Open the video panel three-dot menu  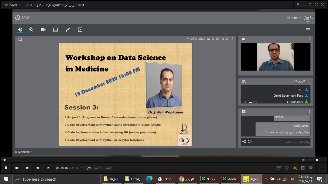[309, 39]
